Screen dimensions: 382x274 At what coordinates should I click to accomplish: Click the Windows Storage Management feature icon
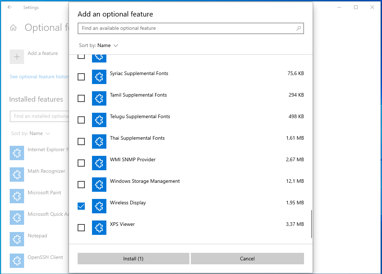click(x=99, y=185)
